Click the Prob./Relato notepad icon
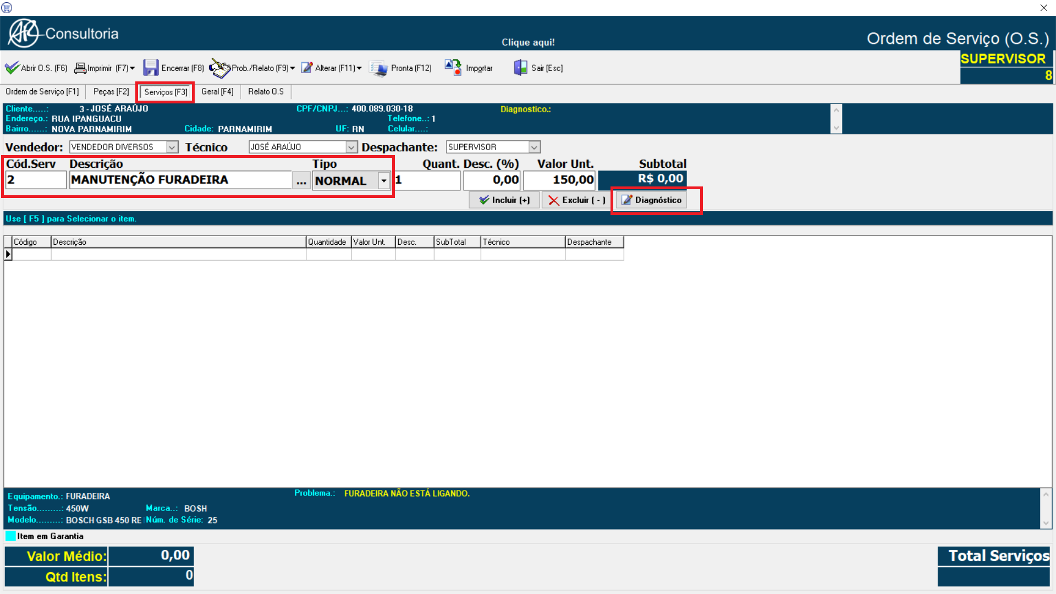The height and width of the screenshot is (594, 1056). pyautogui.click(x=219, y=68)
